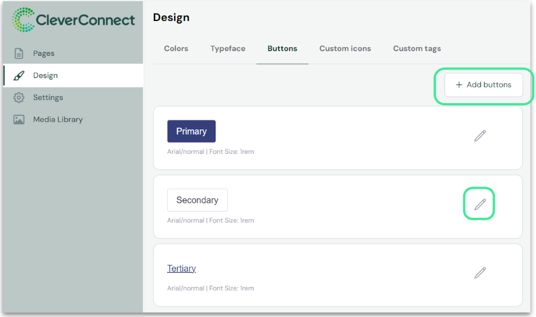
Task: Open the Tertiary button editor pencil
Action: 479,273
